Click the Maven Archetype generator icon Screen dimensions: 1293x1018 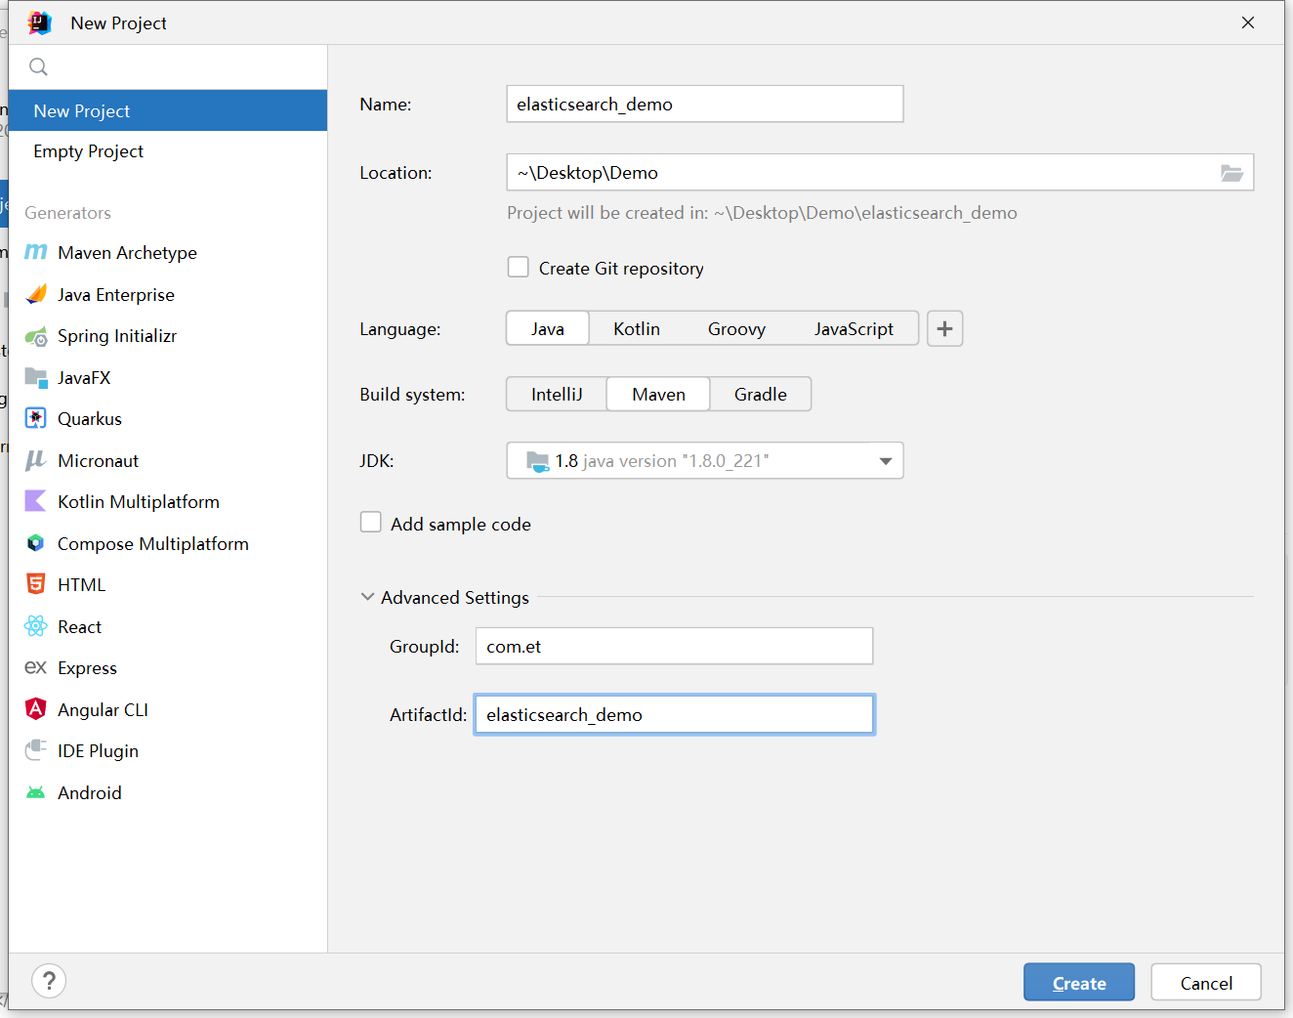click(36, 252)
